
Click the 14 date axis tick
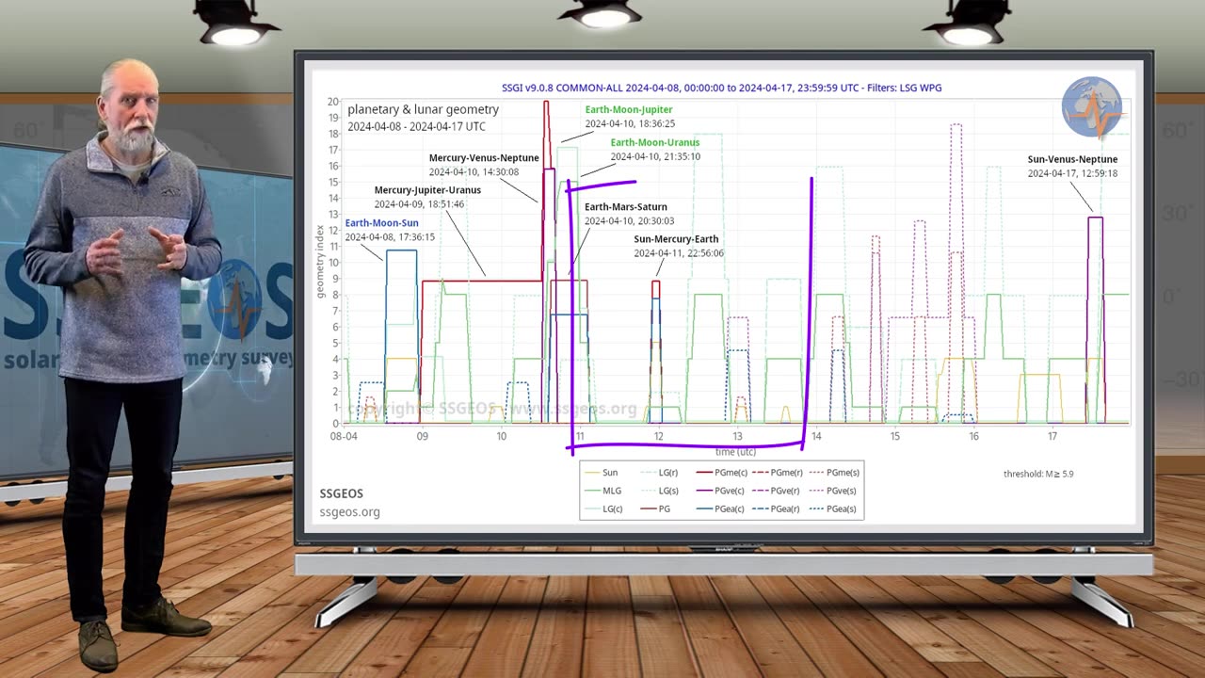[x=816, y=436]
